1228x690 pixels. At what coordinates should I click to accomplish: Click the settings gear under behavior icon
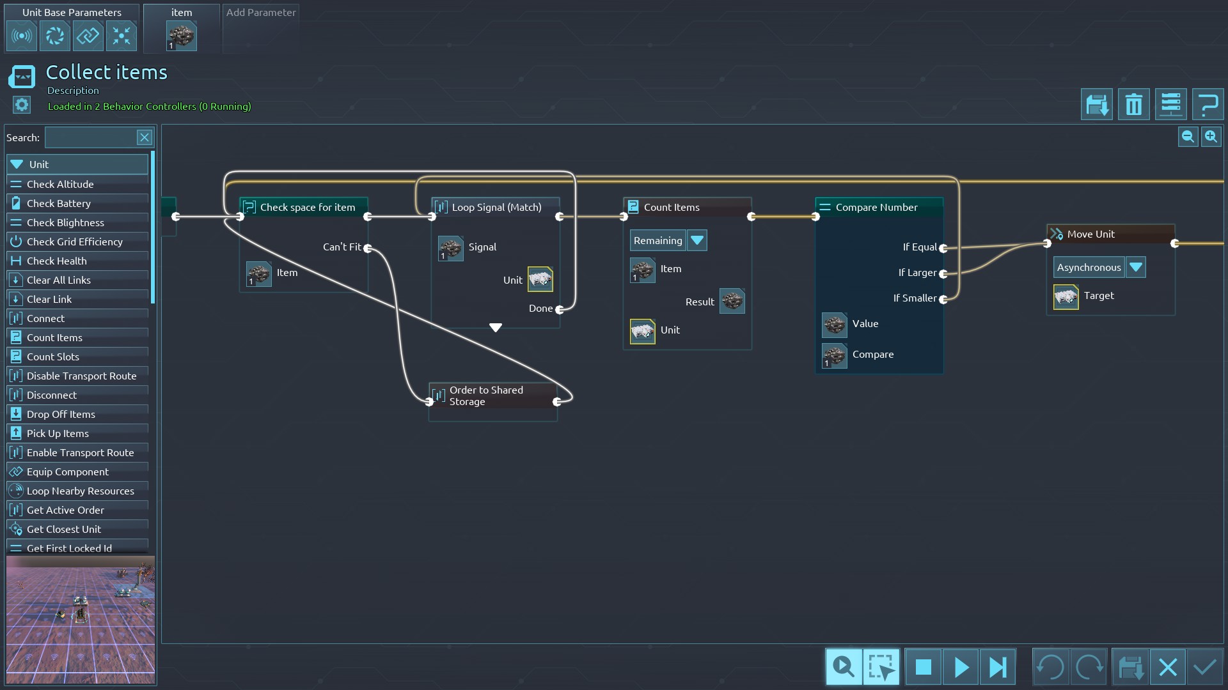click(22, 105)
